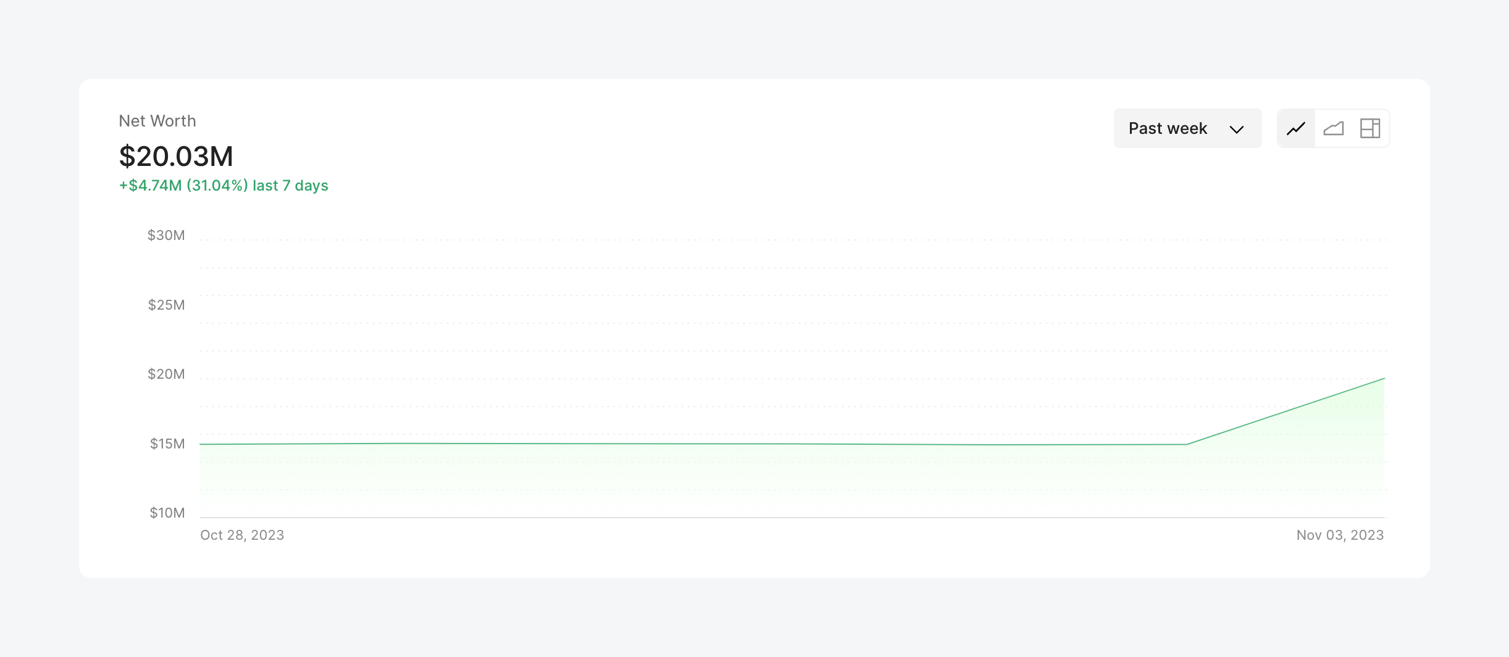1509x657 pixels.
Task: Click the $30M y-axis label
Action: click(x=166, y=235)
